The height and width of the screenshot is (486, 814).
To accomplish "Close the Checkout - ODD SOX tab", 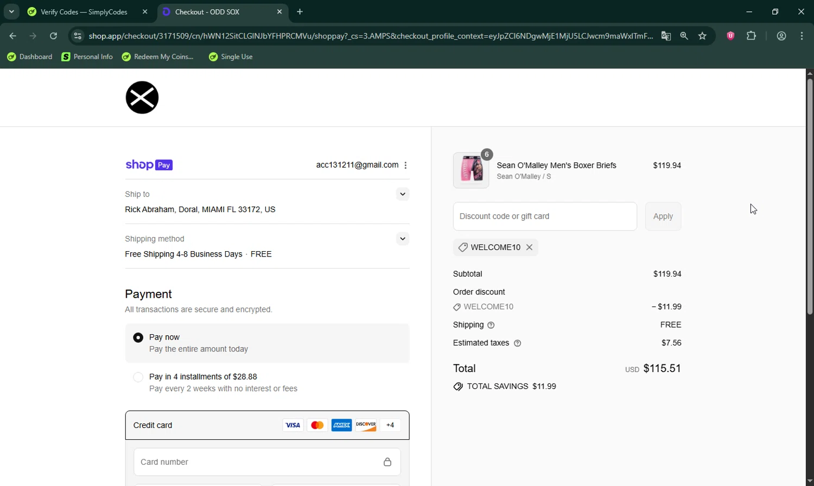I will (x=279, y=12).
